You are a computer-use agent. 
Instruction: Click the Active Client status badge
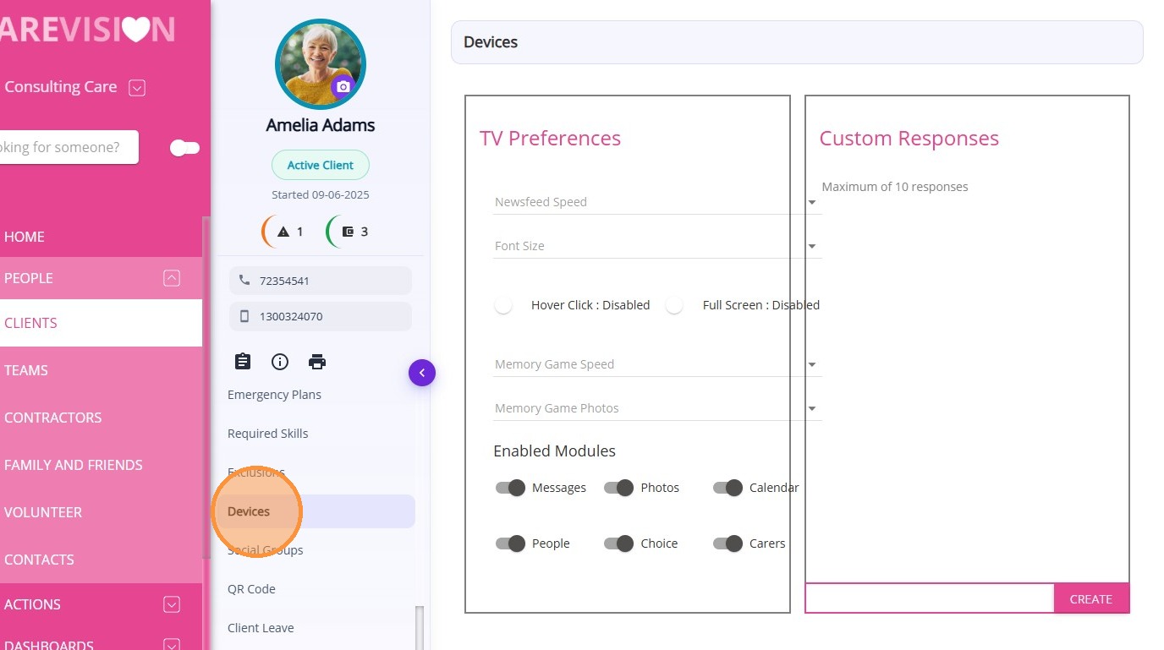321,165
